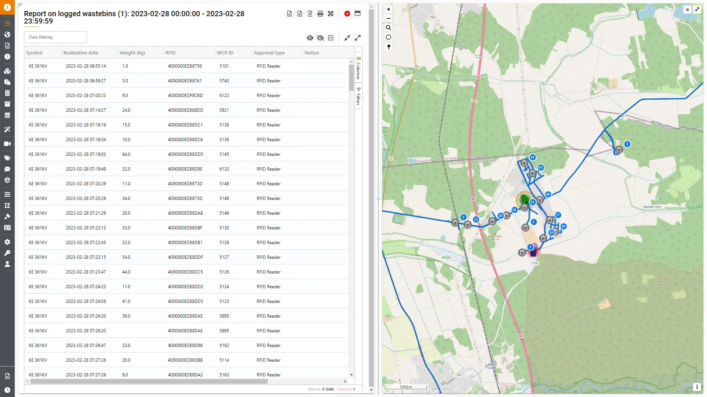Viewport: 707px width, 397px height.
Task: Expand the Filters side panel
Action: click(x=359, y=96)
